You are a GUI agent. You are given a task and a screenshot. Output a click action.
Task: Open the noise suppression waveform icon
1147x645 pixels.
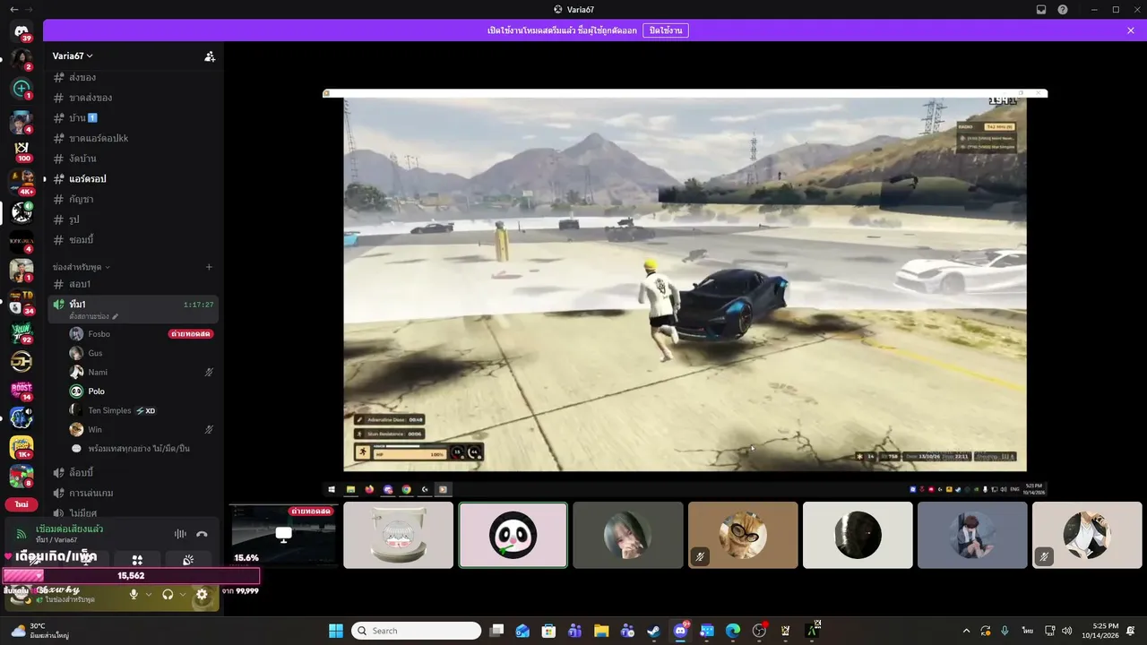pyautogui.click(x=180, y=534)
